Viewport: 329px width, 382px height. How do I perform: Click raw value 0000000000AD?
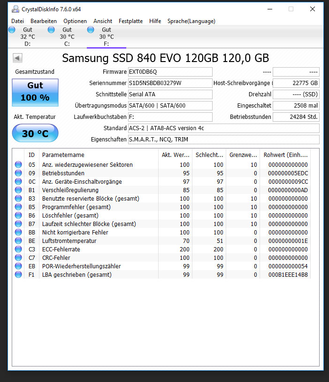(288, 190)
